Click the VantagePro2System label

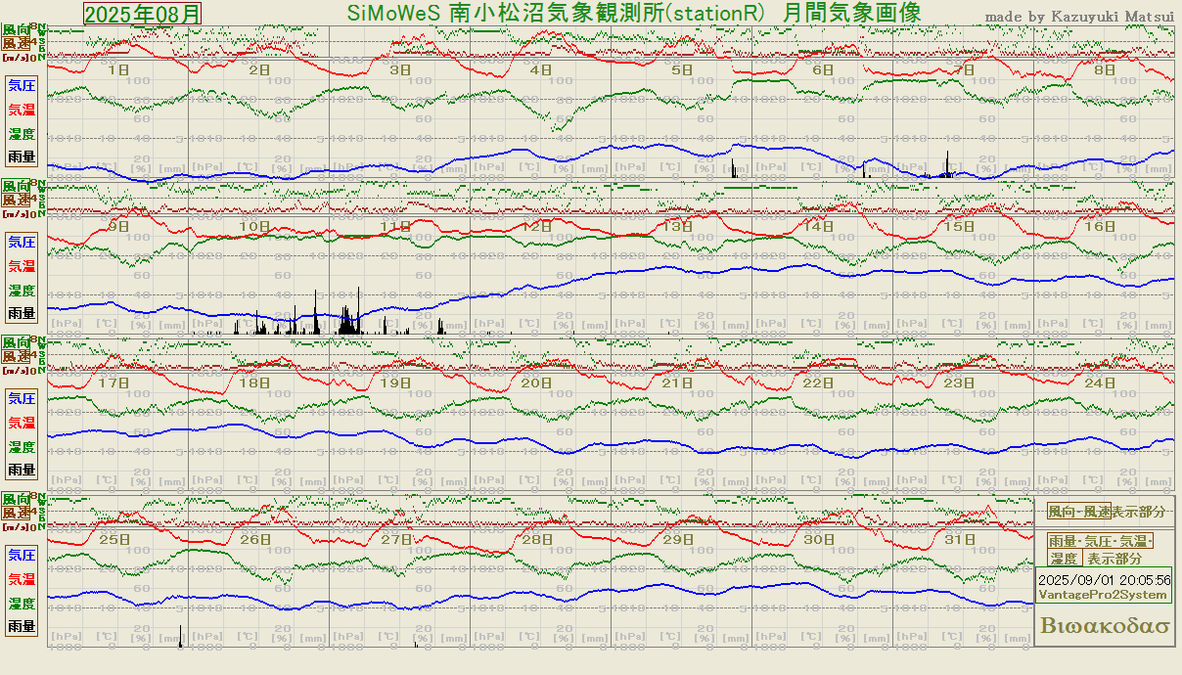pyautogui.click(x=1103, y=595)
